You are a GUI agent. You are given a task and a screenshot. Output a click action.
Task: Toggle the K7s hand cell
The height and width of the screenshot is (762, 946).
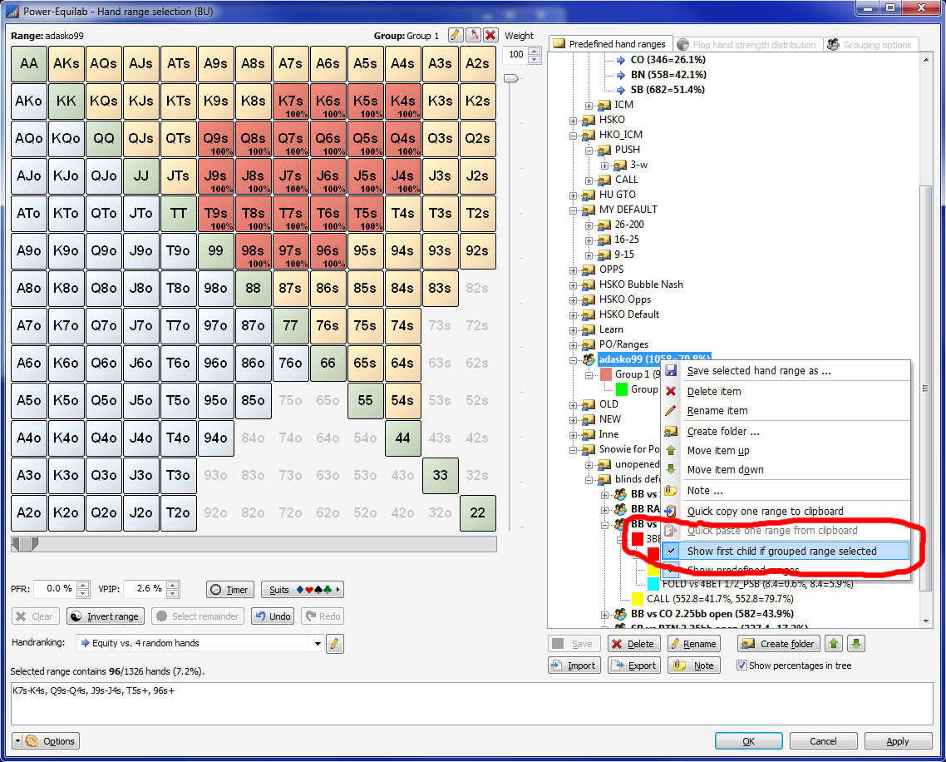point(291,101)
